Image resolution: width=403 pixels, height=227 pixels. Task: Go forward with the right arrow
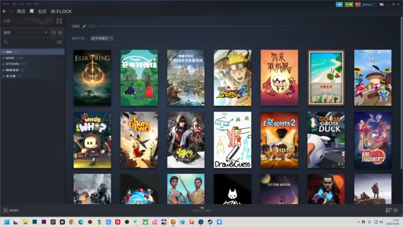click(11, 11)
